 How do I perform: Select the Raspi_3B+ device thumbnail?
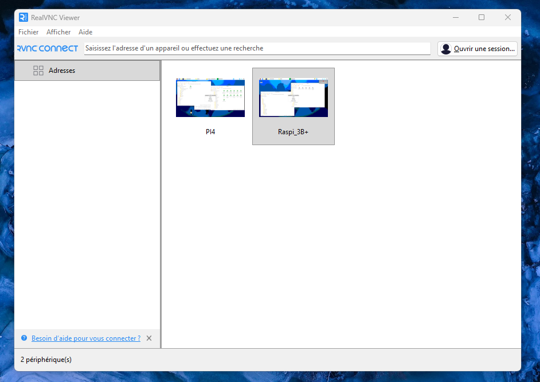(294, 98)
